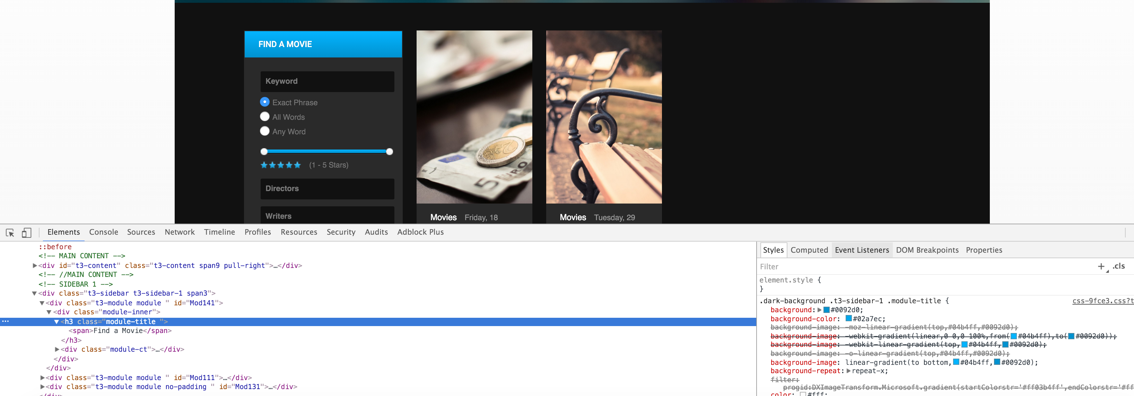Click the inspect element picker icon
The width and height of the screenshot is (1134, 396).
coord(10,233)
